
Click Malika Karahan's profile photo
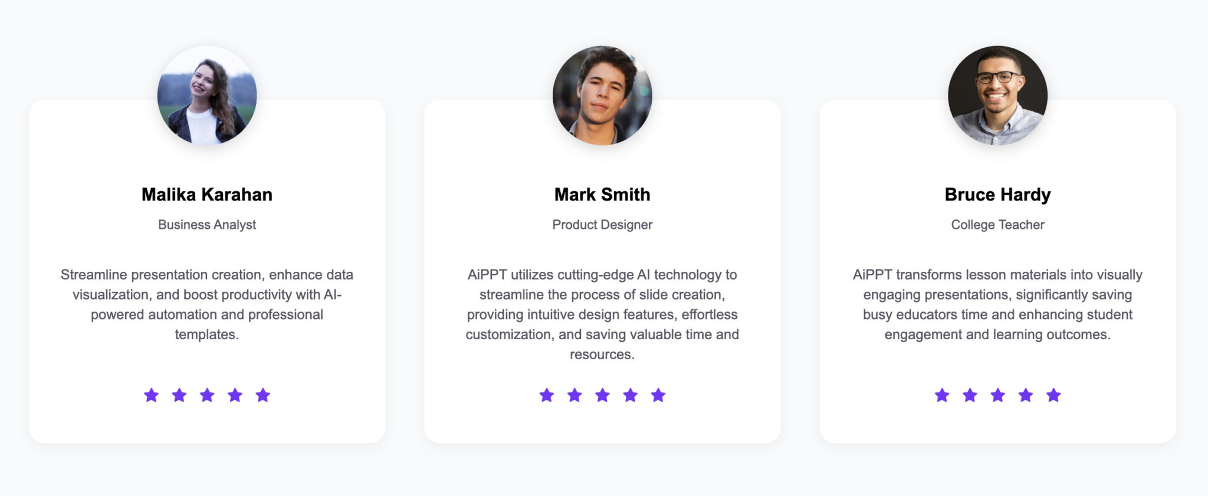click(x=207, y=96)
